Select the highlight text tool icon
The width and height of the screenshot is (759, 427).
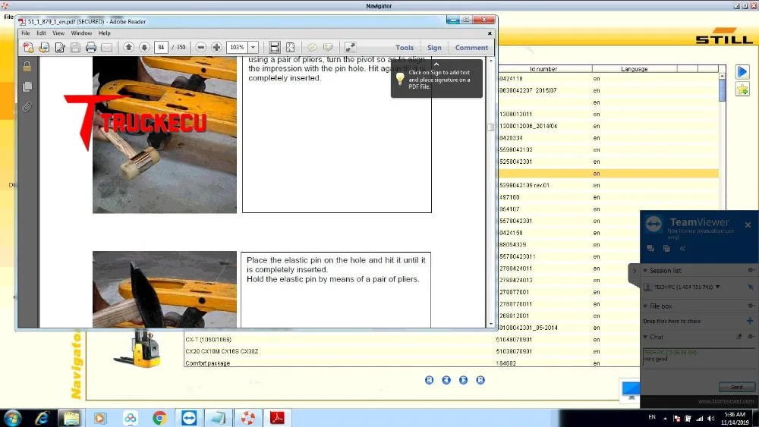coord(328,47)
